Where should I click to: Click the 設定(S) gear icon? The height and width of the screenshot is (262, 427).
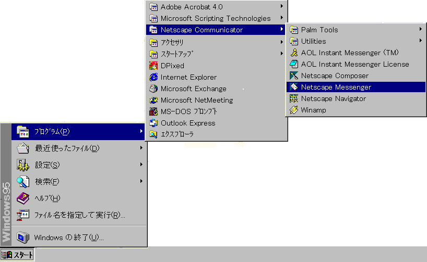tap(23, 165)
